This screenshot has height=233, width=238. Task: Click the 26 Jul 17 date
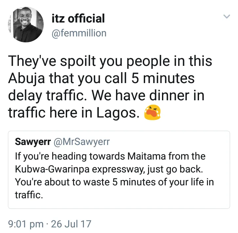(71, 224)
